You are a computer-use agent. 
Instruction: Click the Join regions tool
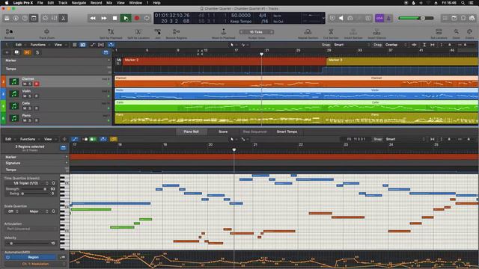(158, 33)
